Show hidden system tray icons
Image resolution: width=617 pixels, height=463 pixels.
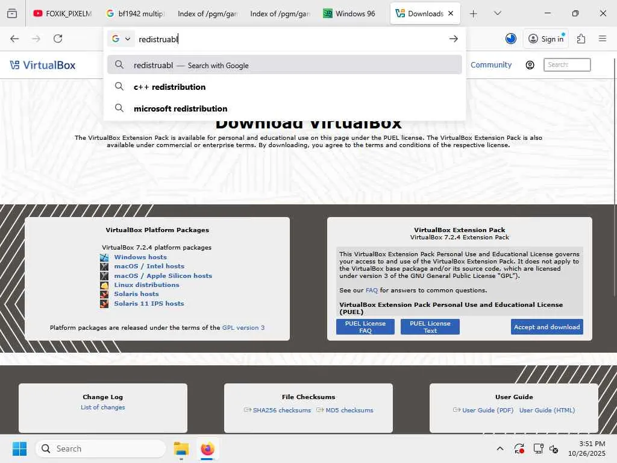click(500, 449)
